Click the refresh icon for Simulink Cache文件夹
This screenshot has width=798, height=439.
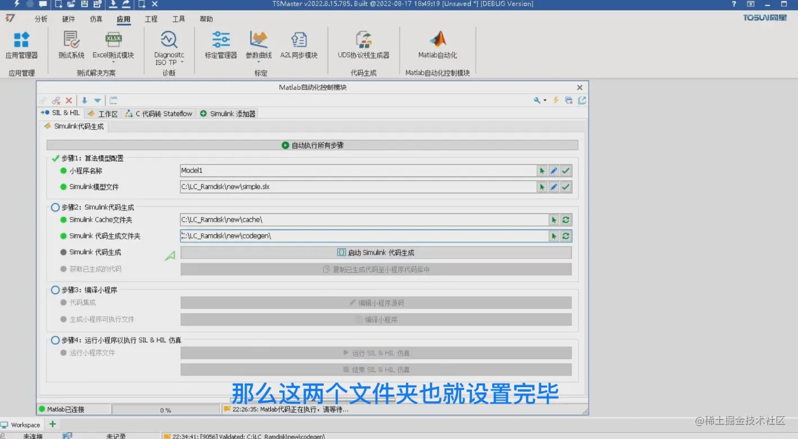point(566,220)
